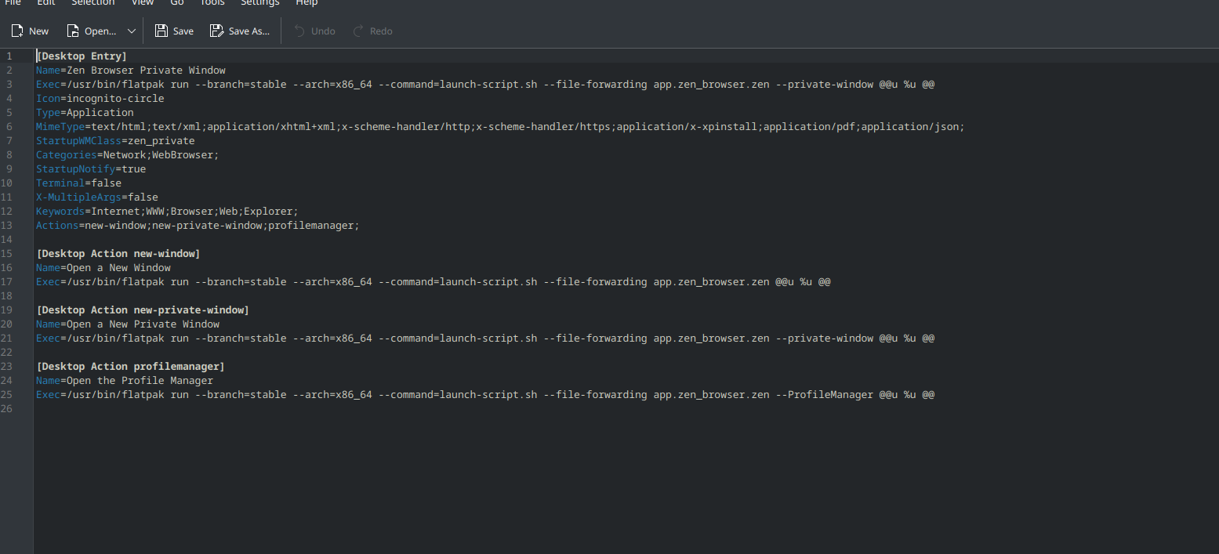
Task: Select the Type=Application line
Action: 85,113
